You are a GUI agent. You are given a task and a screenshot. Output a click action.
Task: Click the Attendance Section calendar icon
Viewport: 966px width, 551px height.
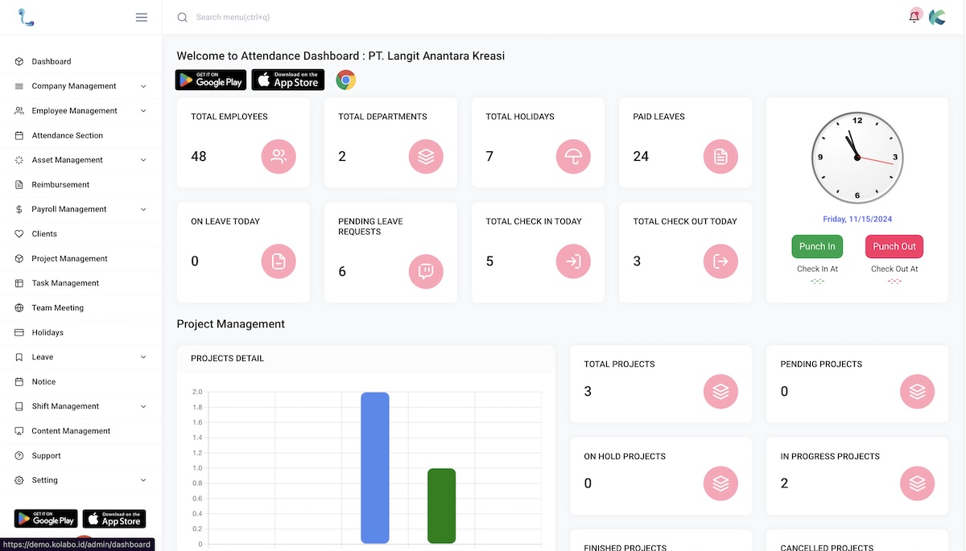click(19, 135)
